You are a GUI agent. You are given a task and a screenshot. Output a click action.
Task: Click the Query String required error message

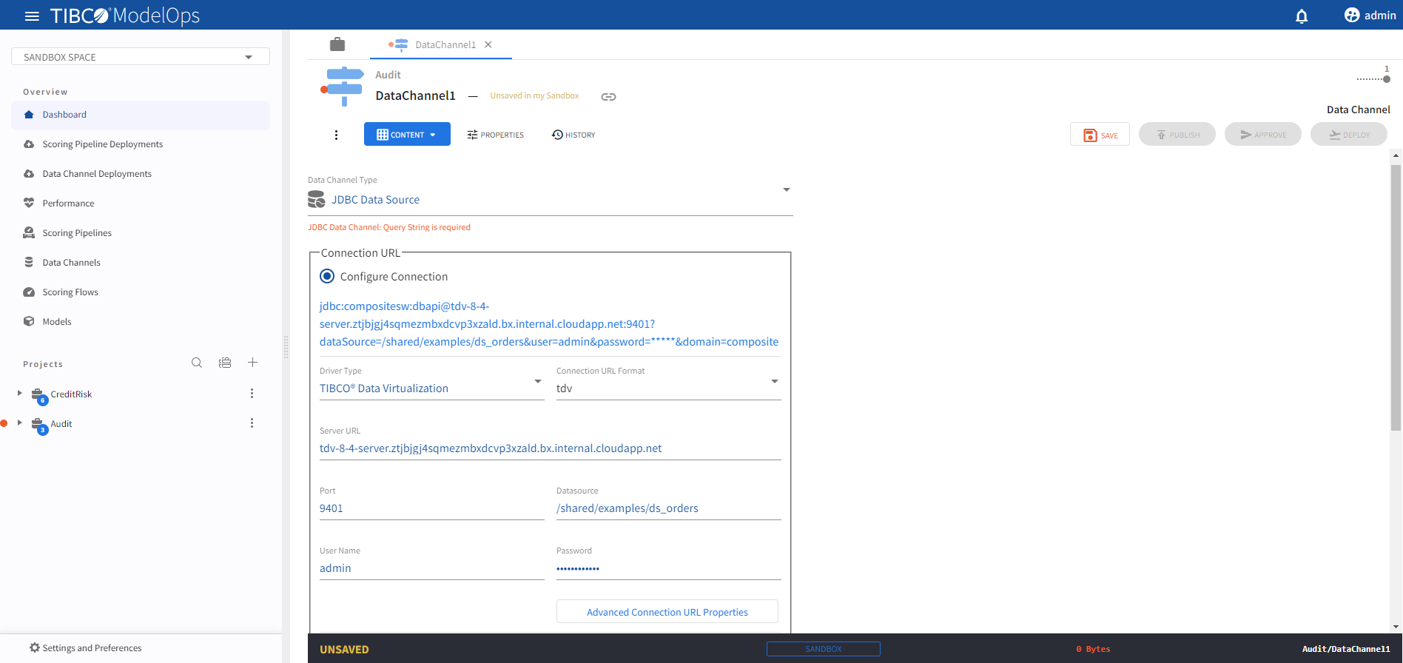(389, 227)
